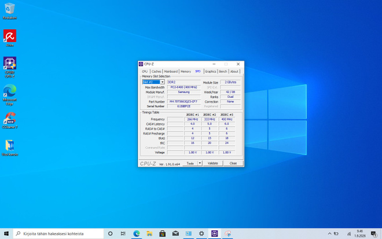The width and height of the screenshot is (382, 239).
Task: Click the 400 MHz JEDEC #3 frequency cell
Action: click(x=226, y=119)
